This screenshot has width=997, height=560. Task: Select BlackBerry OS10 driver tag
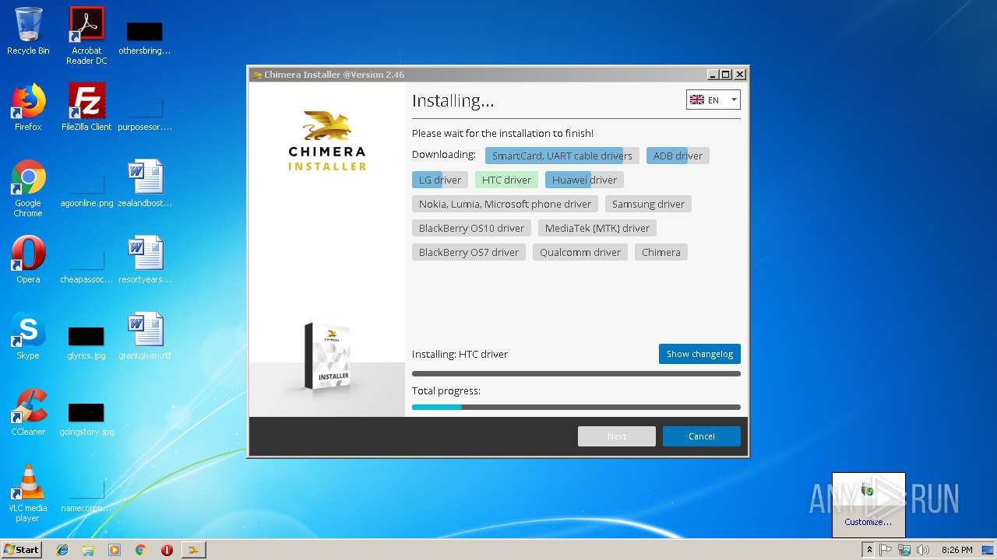click(471, 228)
